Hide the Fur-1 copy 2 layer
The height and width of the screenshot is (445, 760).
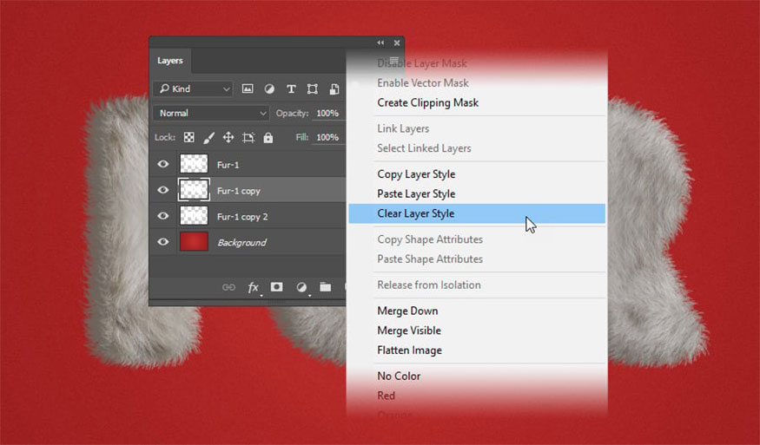[x=163, y=216]
